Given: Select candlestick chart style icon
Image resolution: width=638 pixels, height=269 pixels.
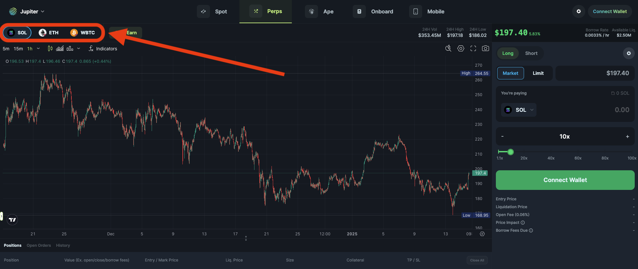Looking at the screenshot, I should [50, 48].
